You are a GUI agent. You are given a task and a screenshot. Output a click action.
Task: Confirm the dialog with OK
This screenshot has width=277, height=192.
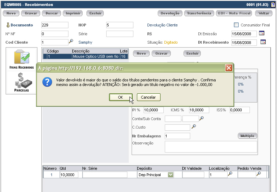click(121, 97)
